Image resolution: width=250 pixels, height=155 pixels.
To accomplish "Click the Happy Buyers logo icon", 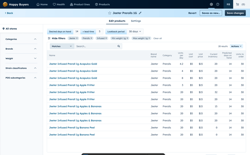I will 5,4.
